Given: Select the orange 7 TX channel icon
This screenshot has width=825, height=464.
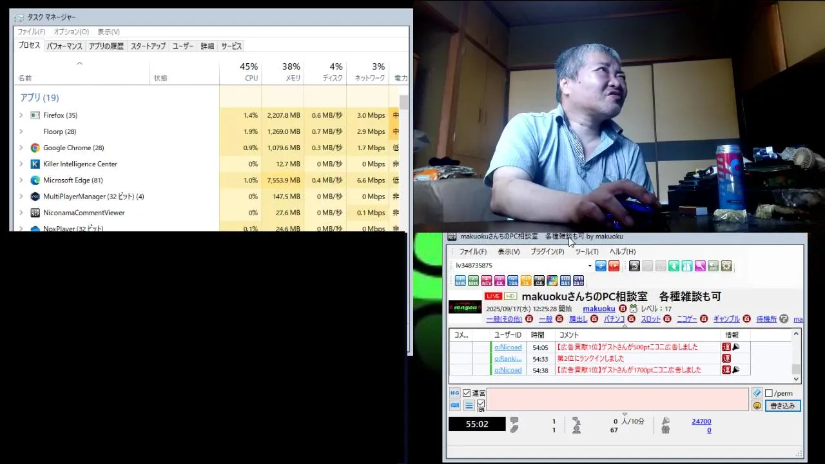Looking at the screenshot, I should (x=526, y=280).
